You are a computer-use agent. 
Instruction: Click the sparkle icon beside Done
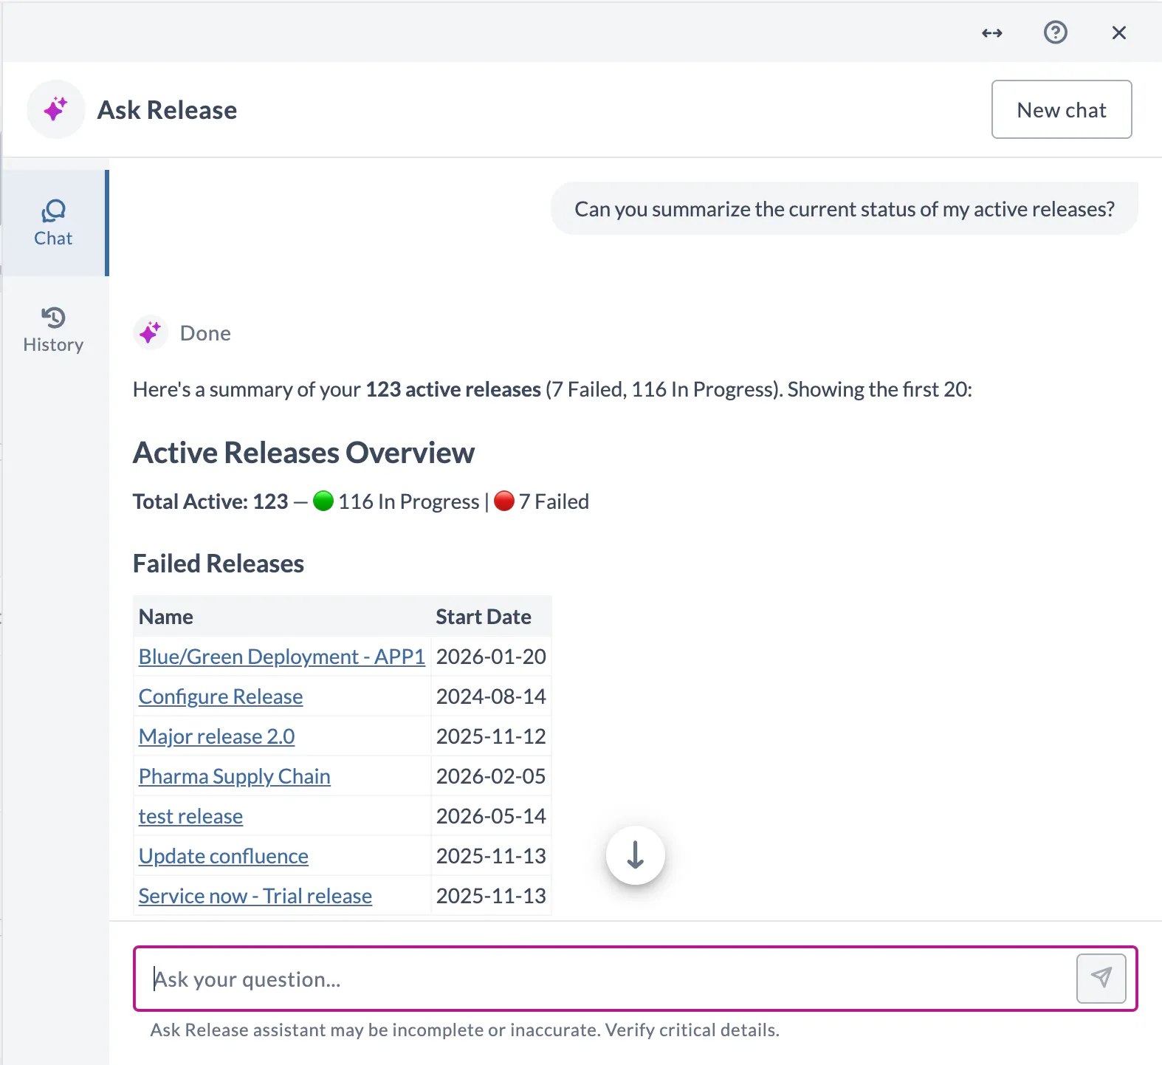coord(151,332)
